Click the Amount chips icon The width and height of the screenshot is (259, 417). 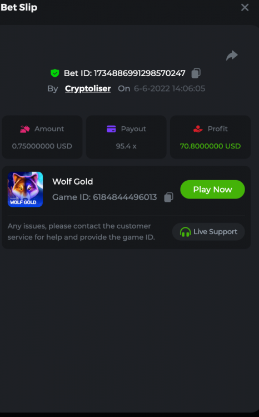25,129
